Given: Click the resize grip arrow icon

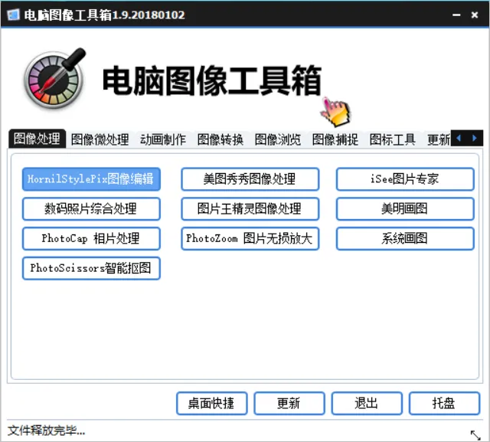Looking at the screenshot, I should point(475,435).
